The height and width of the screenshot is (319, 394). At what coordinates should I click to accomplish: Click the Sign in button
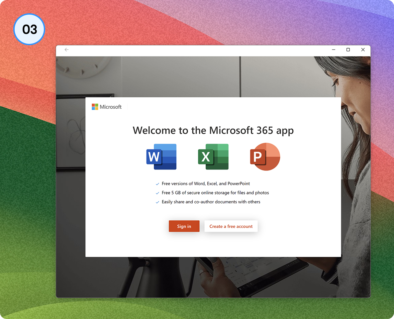click(x=184, y=226)
